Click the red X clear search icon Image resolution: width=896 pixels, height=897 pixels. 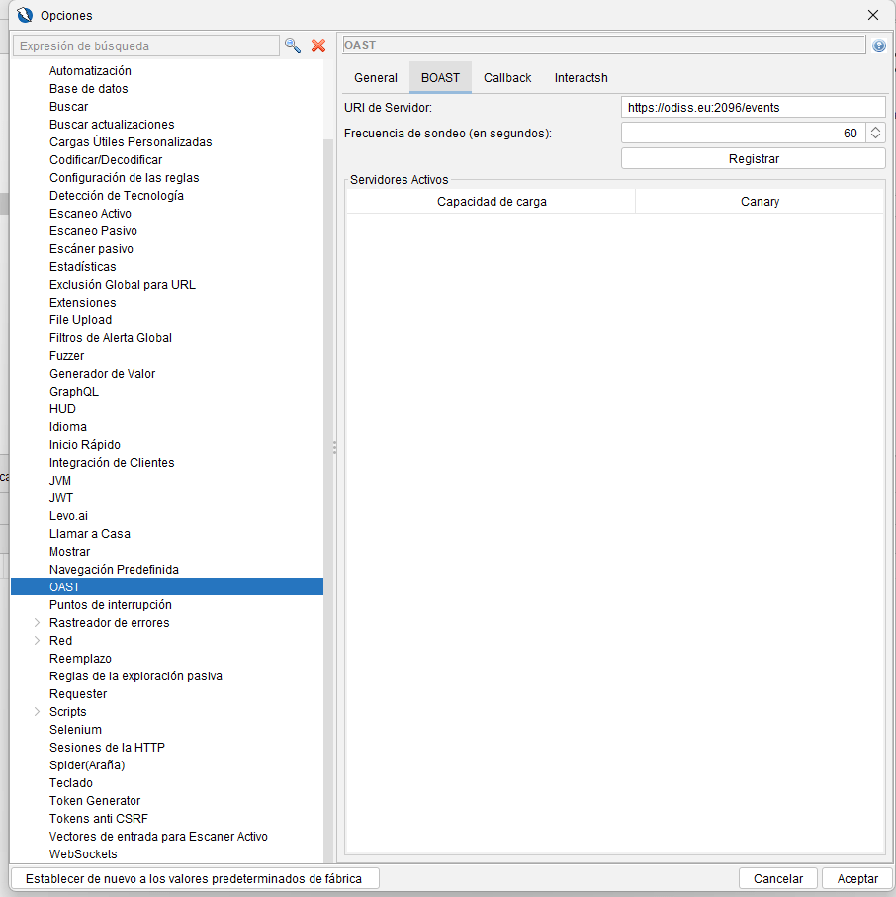pyautogui.click(x=318, y=45)
